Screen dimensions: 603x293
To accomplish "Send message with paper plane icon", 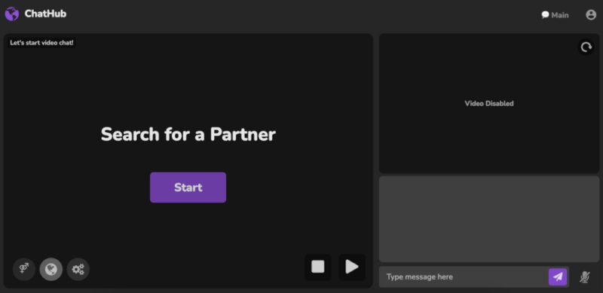I will [x=558, y=277].
